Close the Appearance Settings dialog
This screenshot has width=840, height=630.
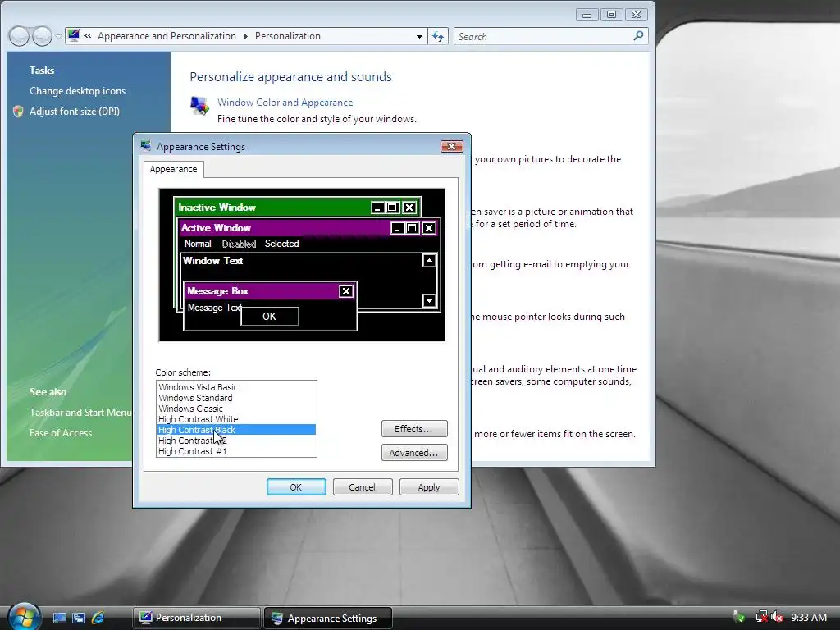point(452,146)
